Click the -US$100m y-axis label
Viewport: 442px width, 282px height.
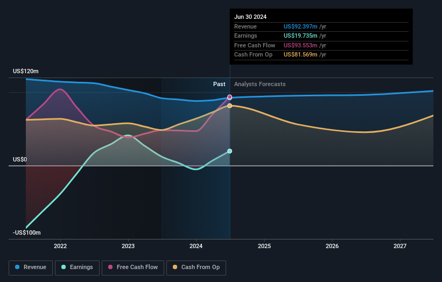pyautogui.click(x=27, y=232)
